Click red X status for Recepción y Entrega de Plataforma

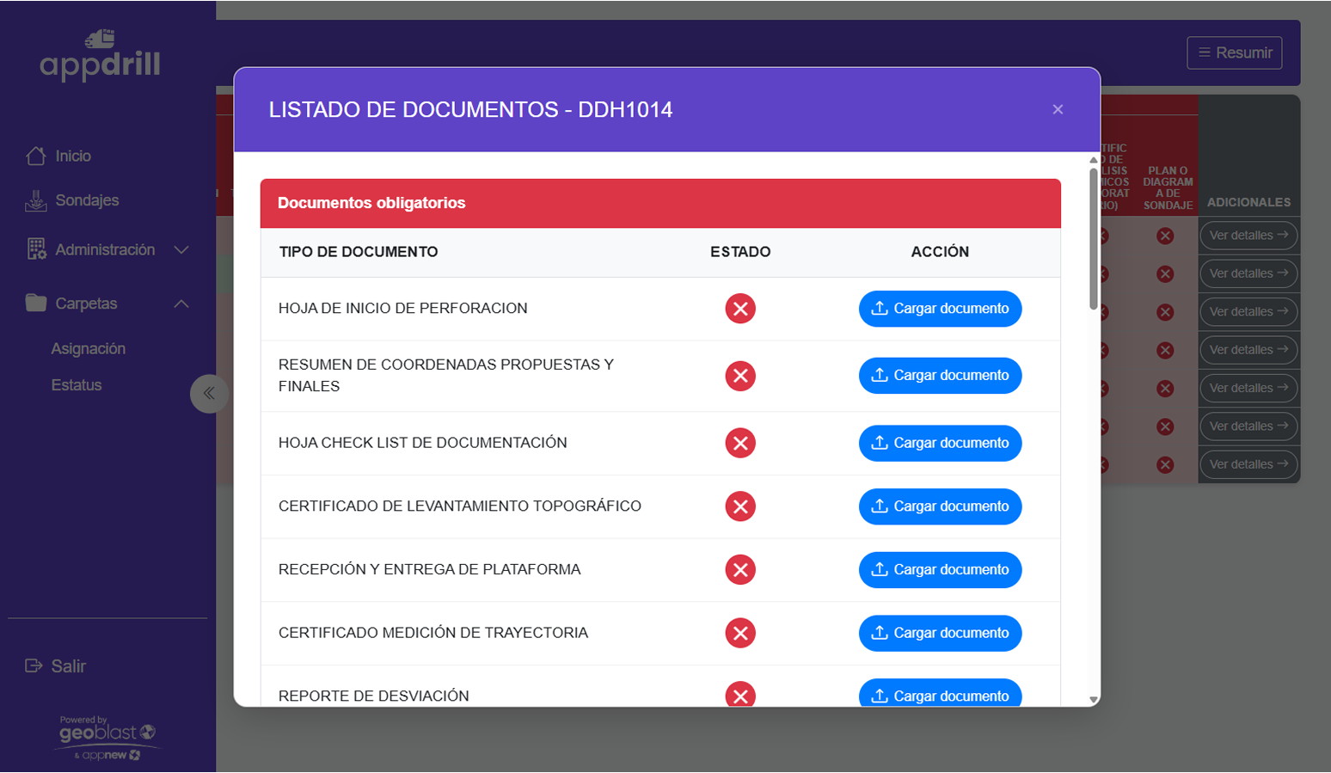tap(740, 569)
